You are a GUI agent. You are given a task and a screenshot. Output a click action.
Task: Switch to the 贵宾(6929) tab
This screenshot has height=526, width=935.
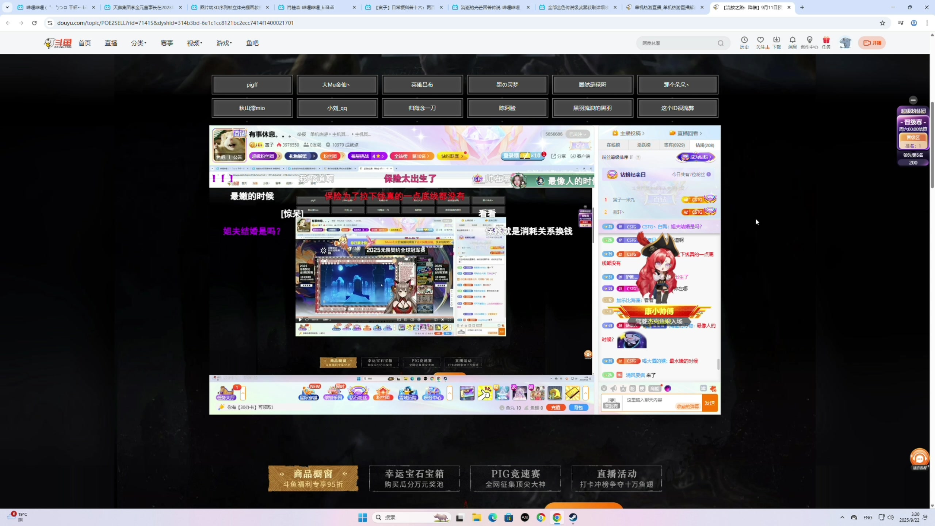click(x=674, y=145)
